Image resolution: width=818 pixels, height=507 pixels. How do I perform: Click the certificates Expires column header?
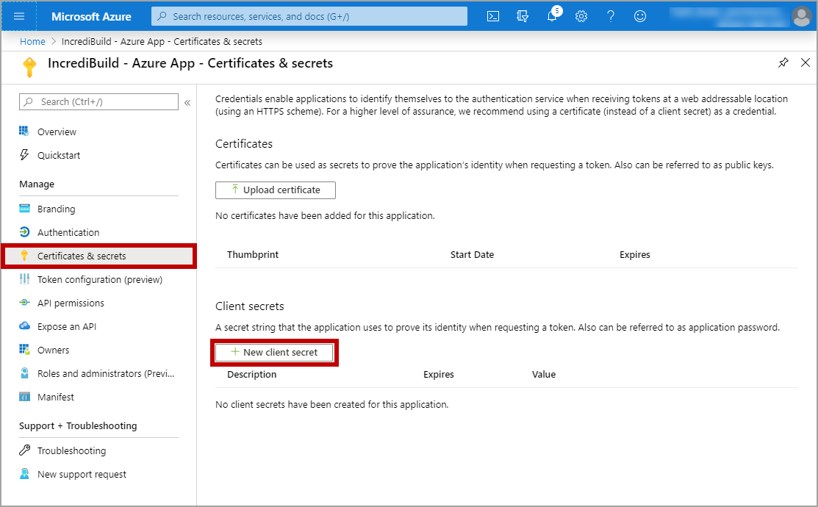click(x=635, y=254)
